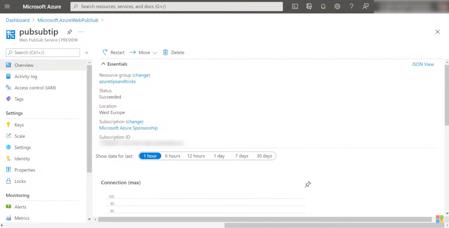The width and height of the screenshot is (449, 228).
Task: Open the notifications bell
Action: click(323, 6)
